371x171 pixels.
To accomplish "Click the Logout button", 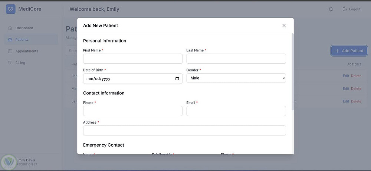I will pos(351,9).
